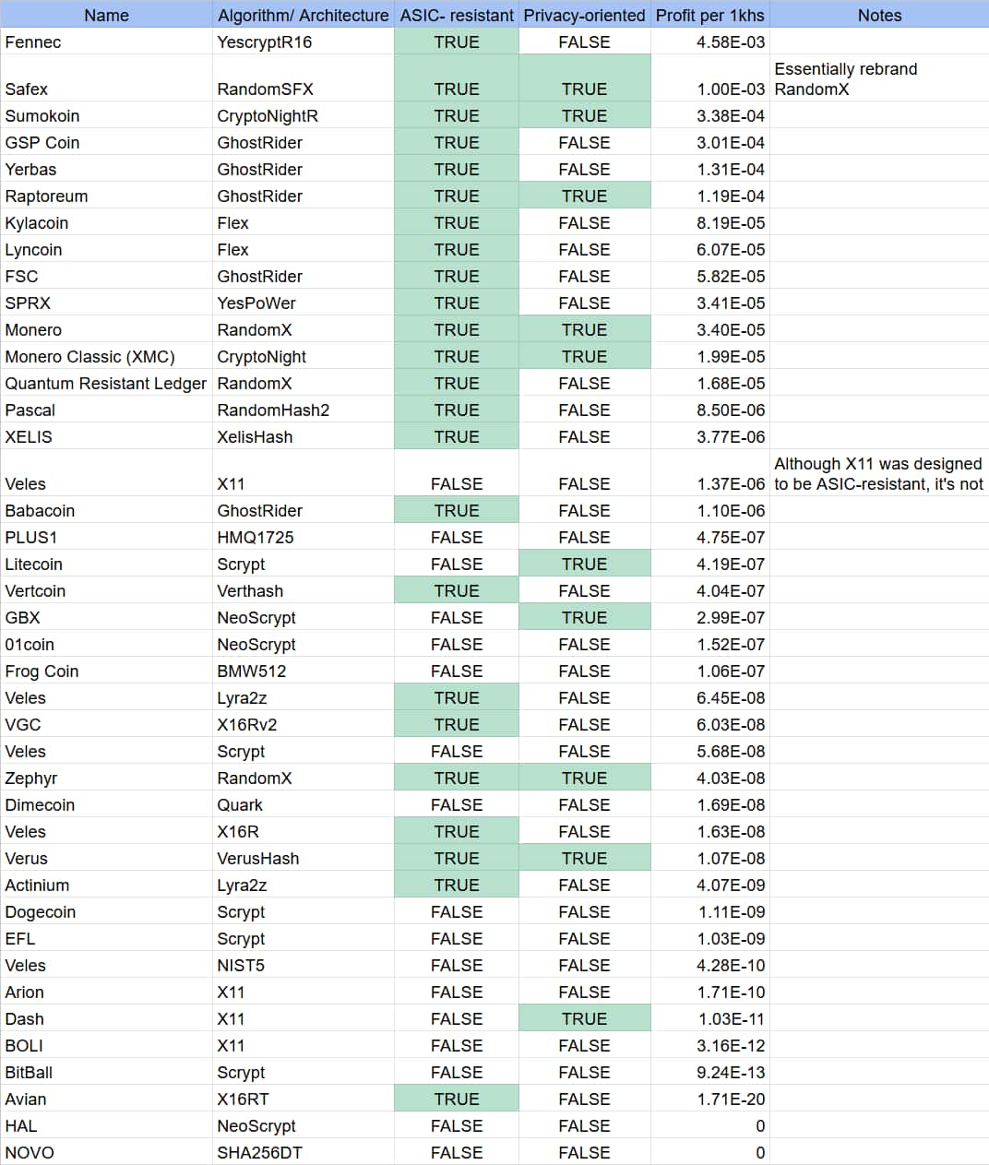Viewport: 989px width, 1165px height.
Task: Select Litecoin's Privacy-oriented TRUE cell
Action: point(584,565)
